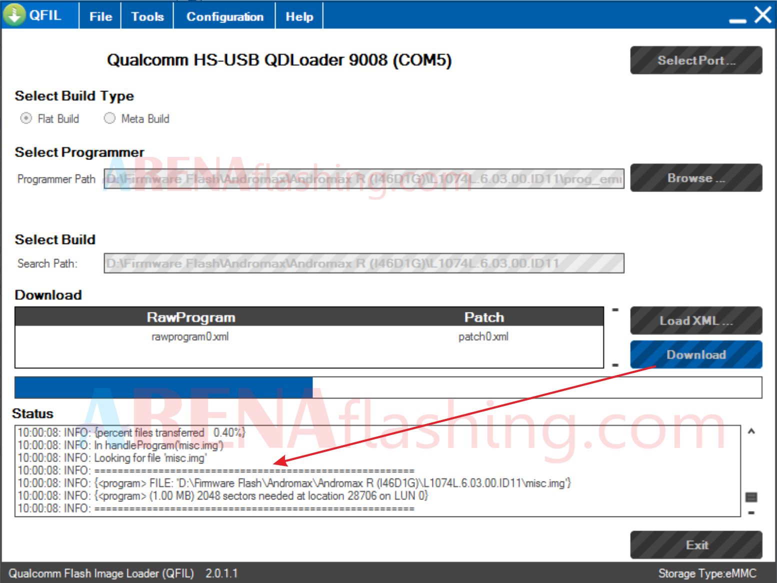The image size is (777, 583).
Task: Click the SelectPort button
Action: tap(696, 60)
